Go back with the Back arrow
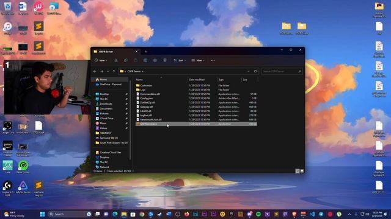This screenshot has height=219, width=391. (x=95, y=71)
